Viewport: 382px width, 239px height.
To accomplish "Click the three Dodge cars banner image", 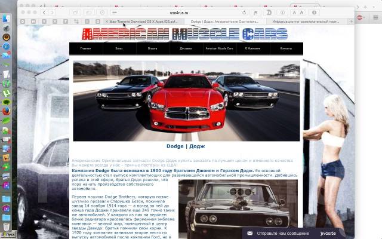I will tap(186, 101).
